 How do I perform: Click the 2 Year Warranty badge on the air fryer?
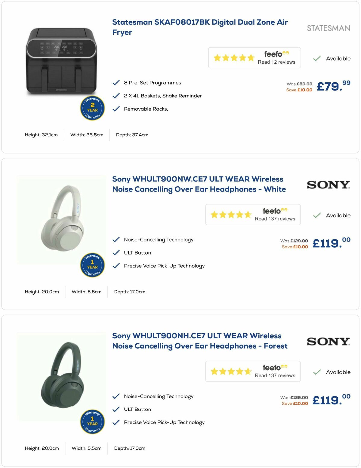point(92,108)
